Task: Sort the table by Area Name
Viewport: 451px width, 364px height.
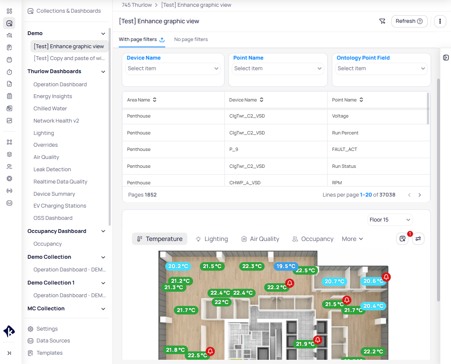Action: pyautogui.click(x=155, y=100)
